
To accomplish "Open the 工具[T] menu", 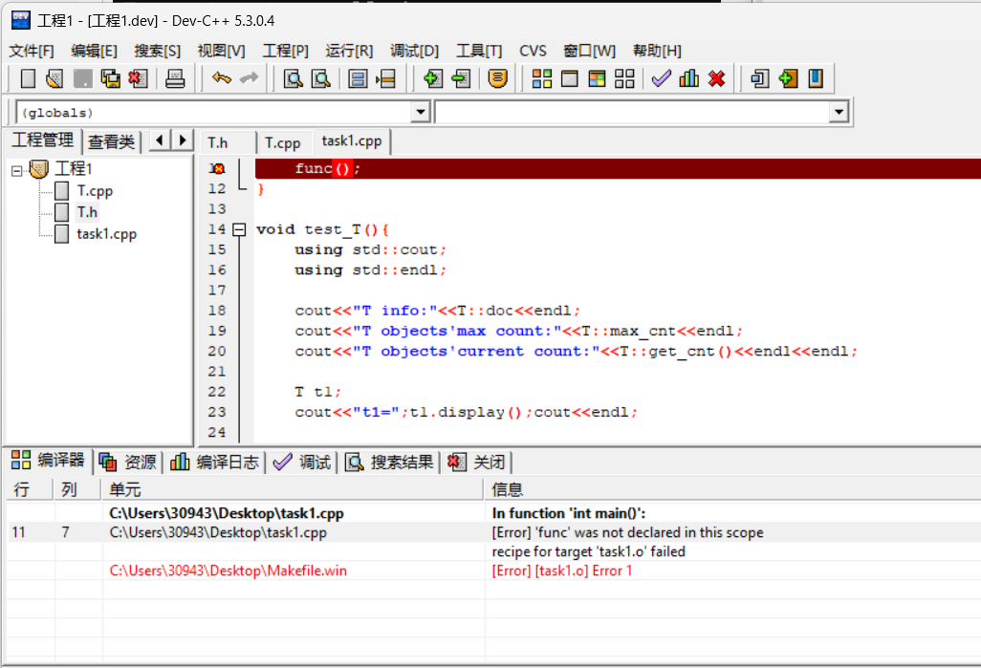I will point(479,52).
